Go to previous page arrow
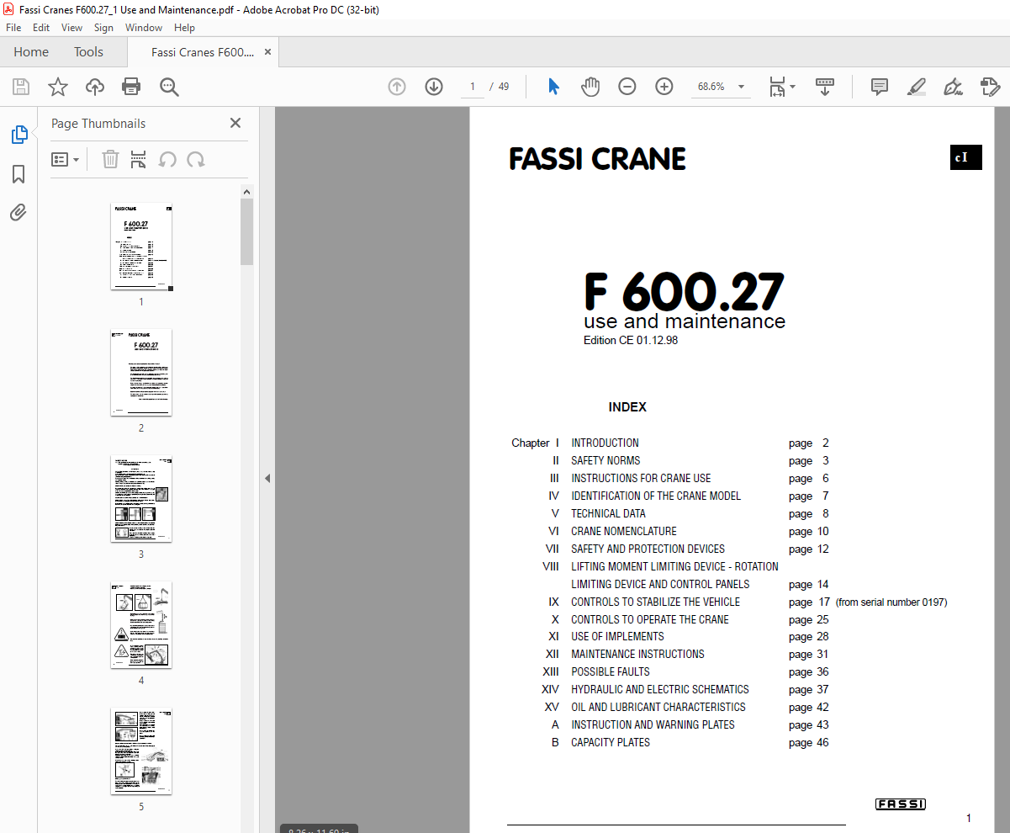 (397, 87)
